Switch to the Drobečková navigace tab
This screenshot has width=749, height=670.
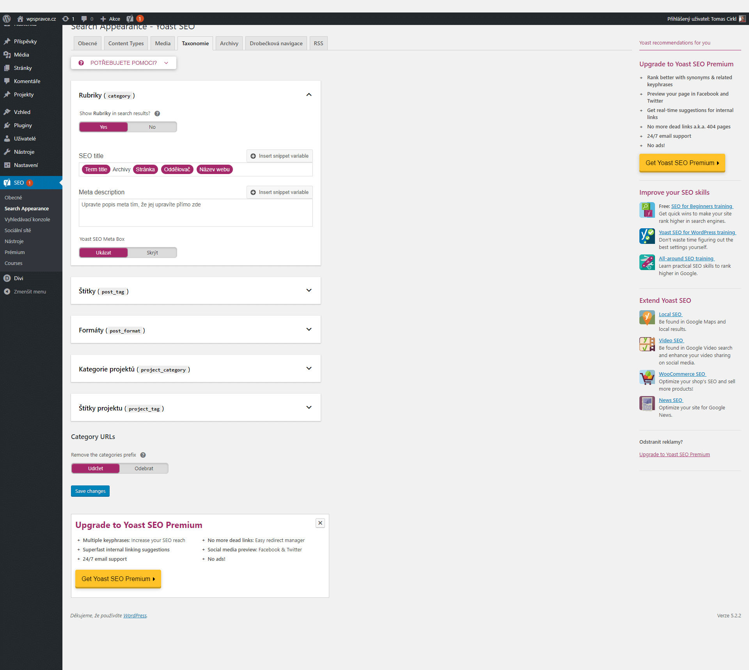pyautogui.click(x=276, y=43)
